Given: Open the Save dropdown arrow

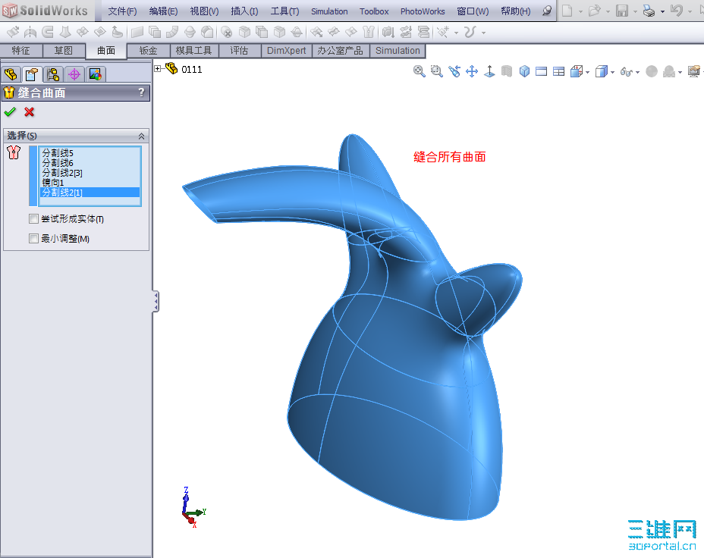Looking at the screenshot, I should click(x=635, y=11).
